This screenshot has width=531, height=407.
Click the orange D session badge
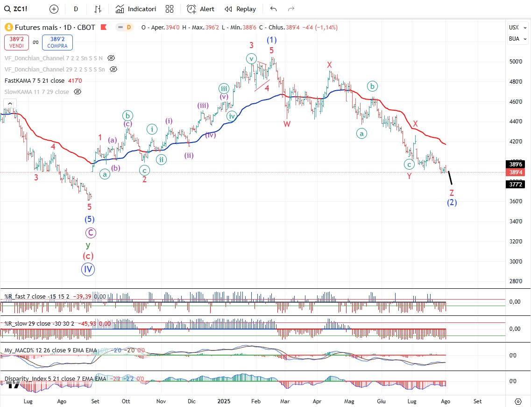click(x=129, y=27)
